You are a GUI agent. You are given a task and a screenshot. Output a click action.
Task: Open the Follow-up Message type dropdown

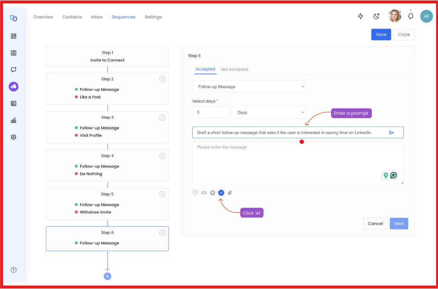click(249, 86)
